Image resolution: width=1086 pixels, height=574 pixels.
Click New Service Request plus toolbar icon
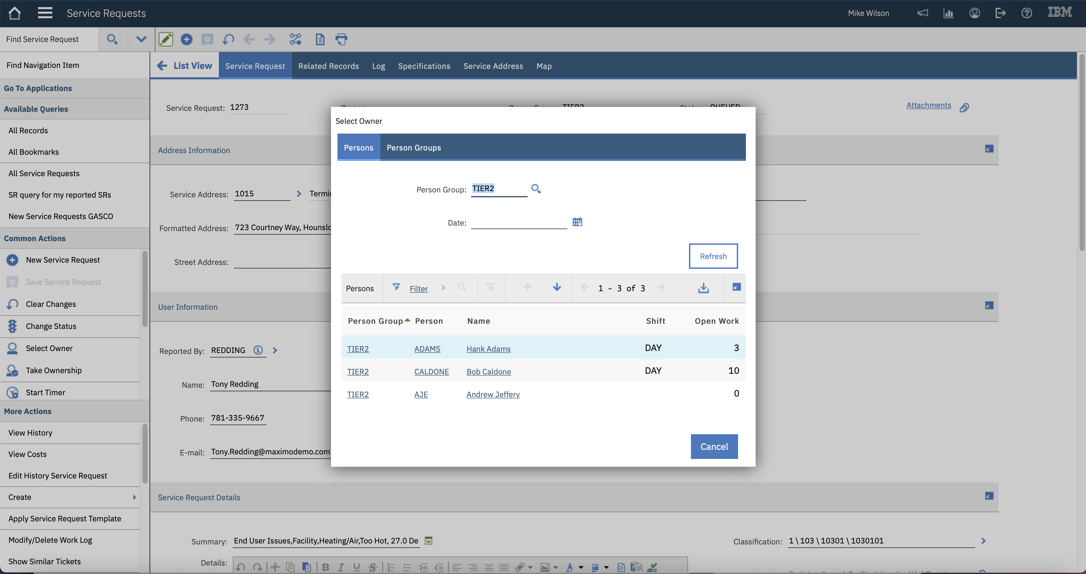186,39
